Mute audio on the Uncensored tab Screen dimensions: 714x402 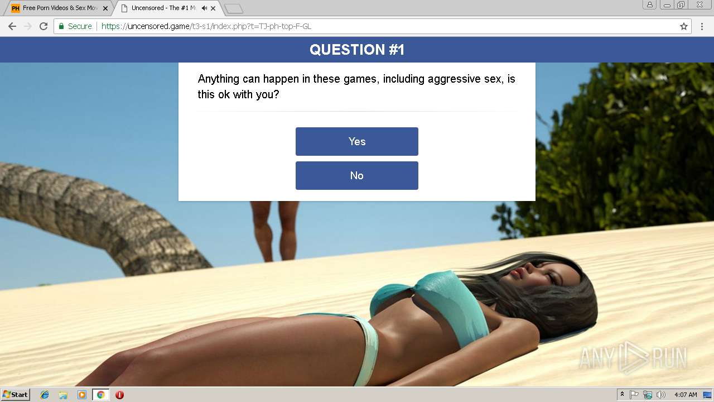coord(204,8)
